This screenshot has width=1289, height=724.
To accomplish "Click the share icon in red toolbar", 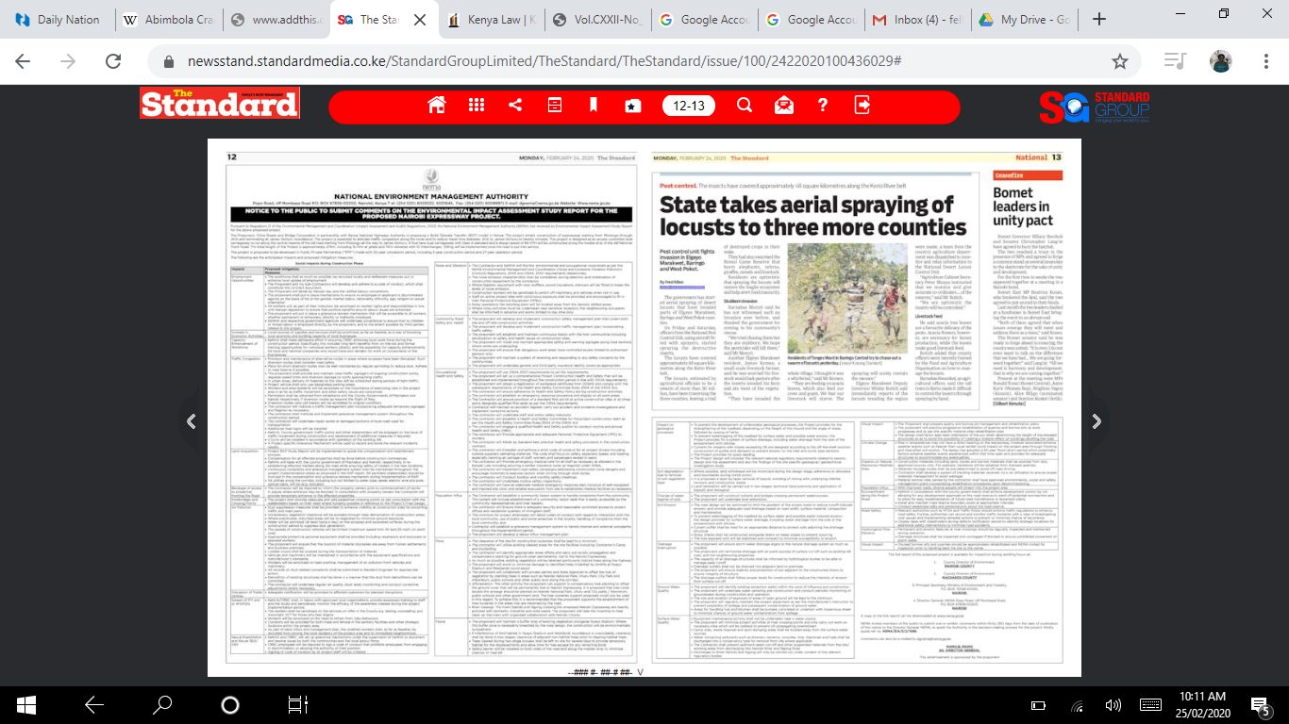I will point(516,105).
